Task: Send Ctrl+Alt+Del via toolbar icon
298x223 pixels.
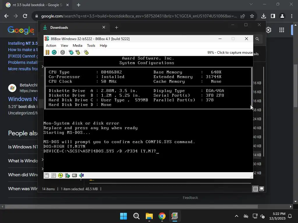Action: coord(71,52)
